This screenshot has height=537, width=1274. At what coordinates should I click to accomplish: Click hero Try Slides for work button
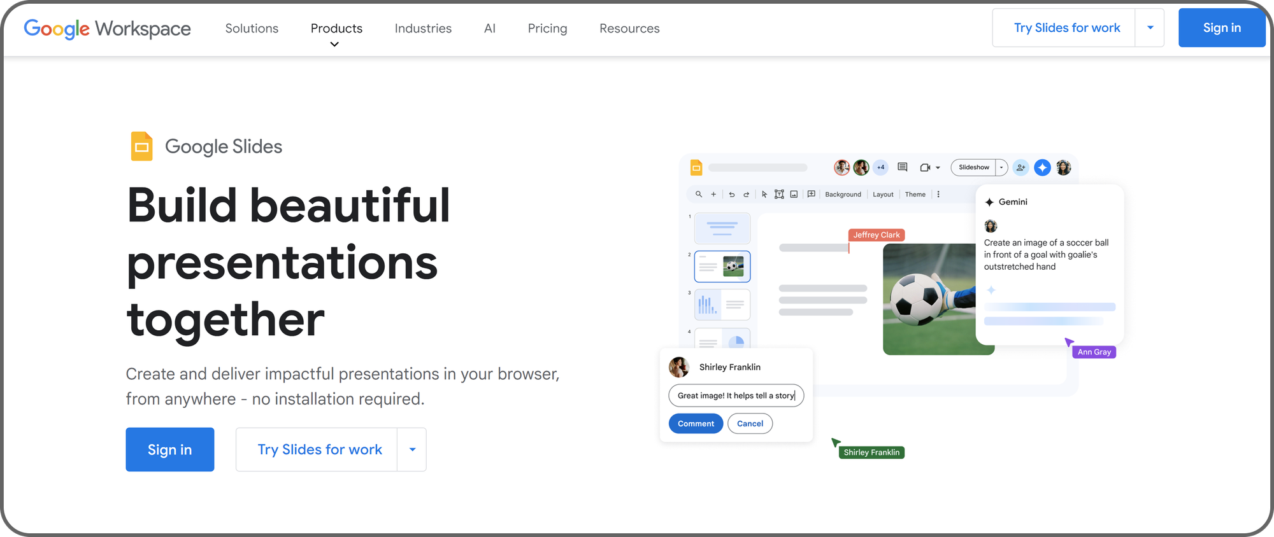[317, 449]
